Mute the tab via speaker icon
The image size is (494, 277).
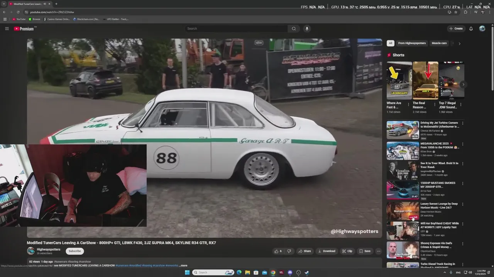coord(45,4)
